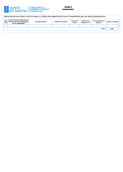Click the 'Núm. orden' column header
The width and height of the screenshot is (123, 172).
[6, 22]
